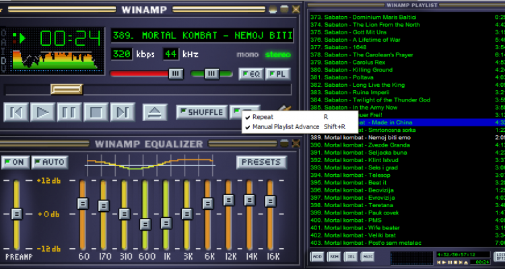
Task: Click the 170 Hz equalizer band handle
Action: pyautogui.click(x=104, y=206)
